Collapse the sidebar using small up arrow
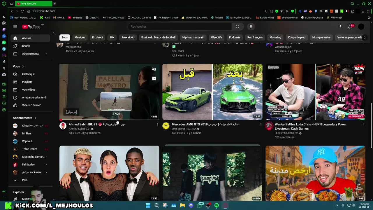The image size is (373, 210). (54, 33)
